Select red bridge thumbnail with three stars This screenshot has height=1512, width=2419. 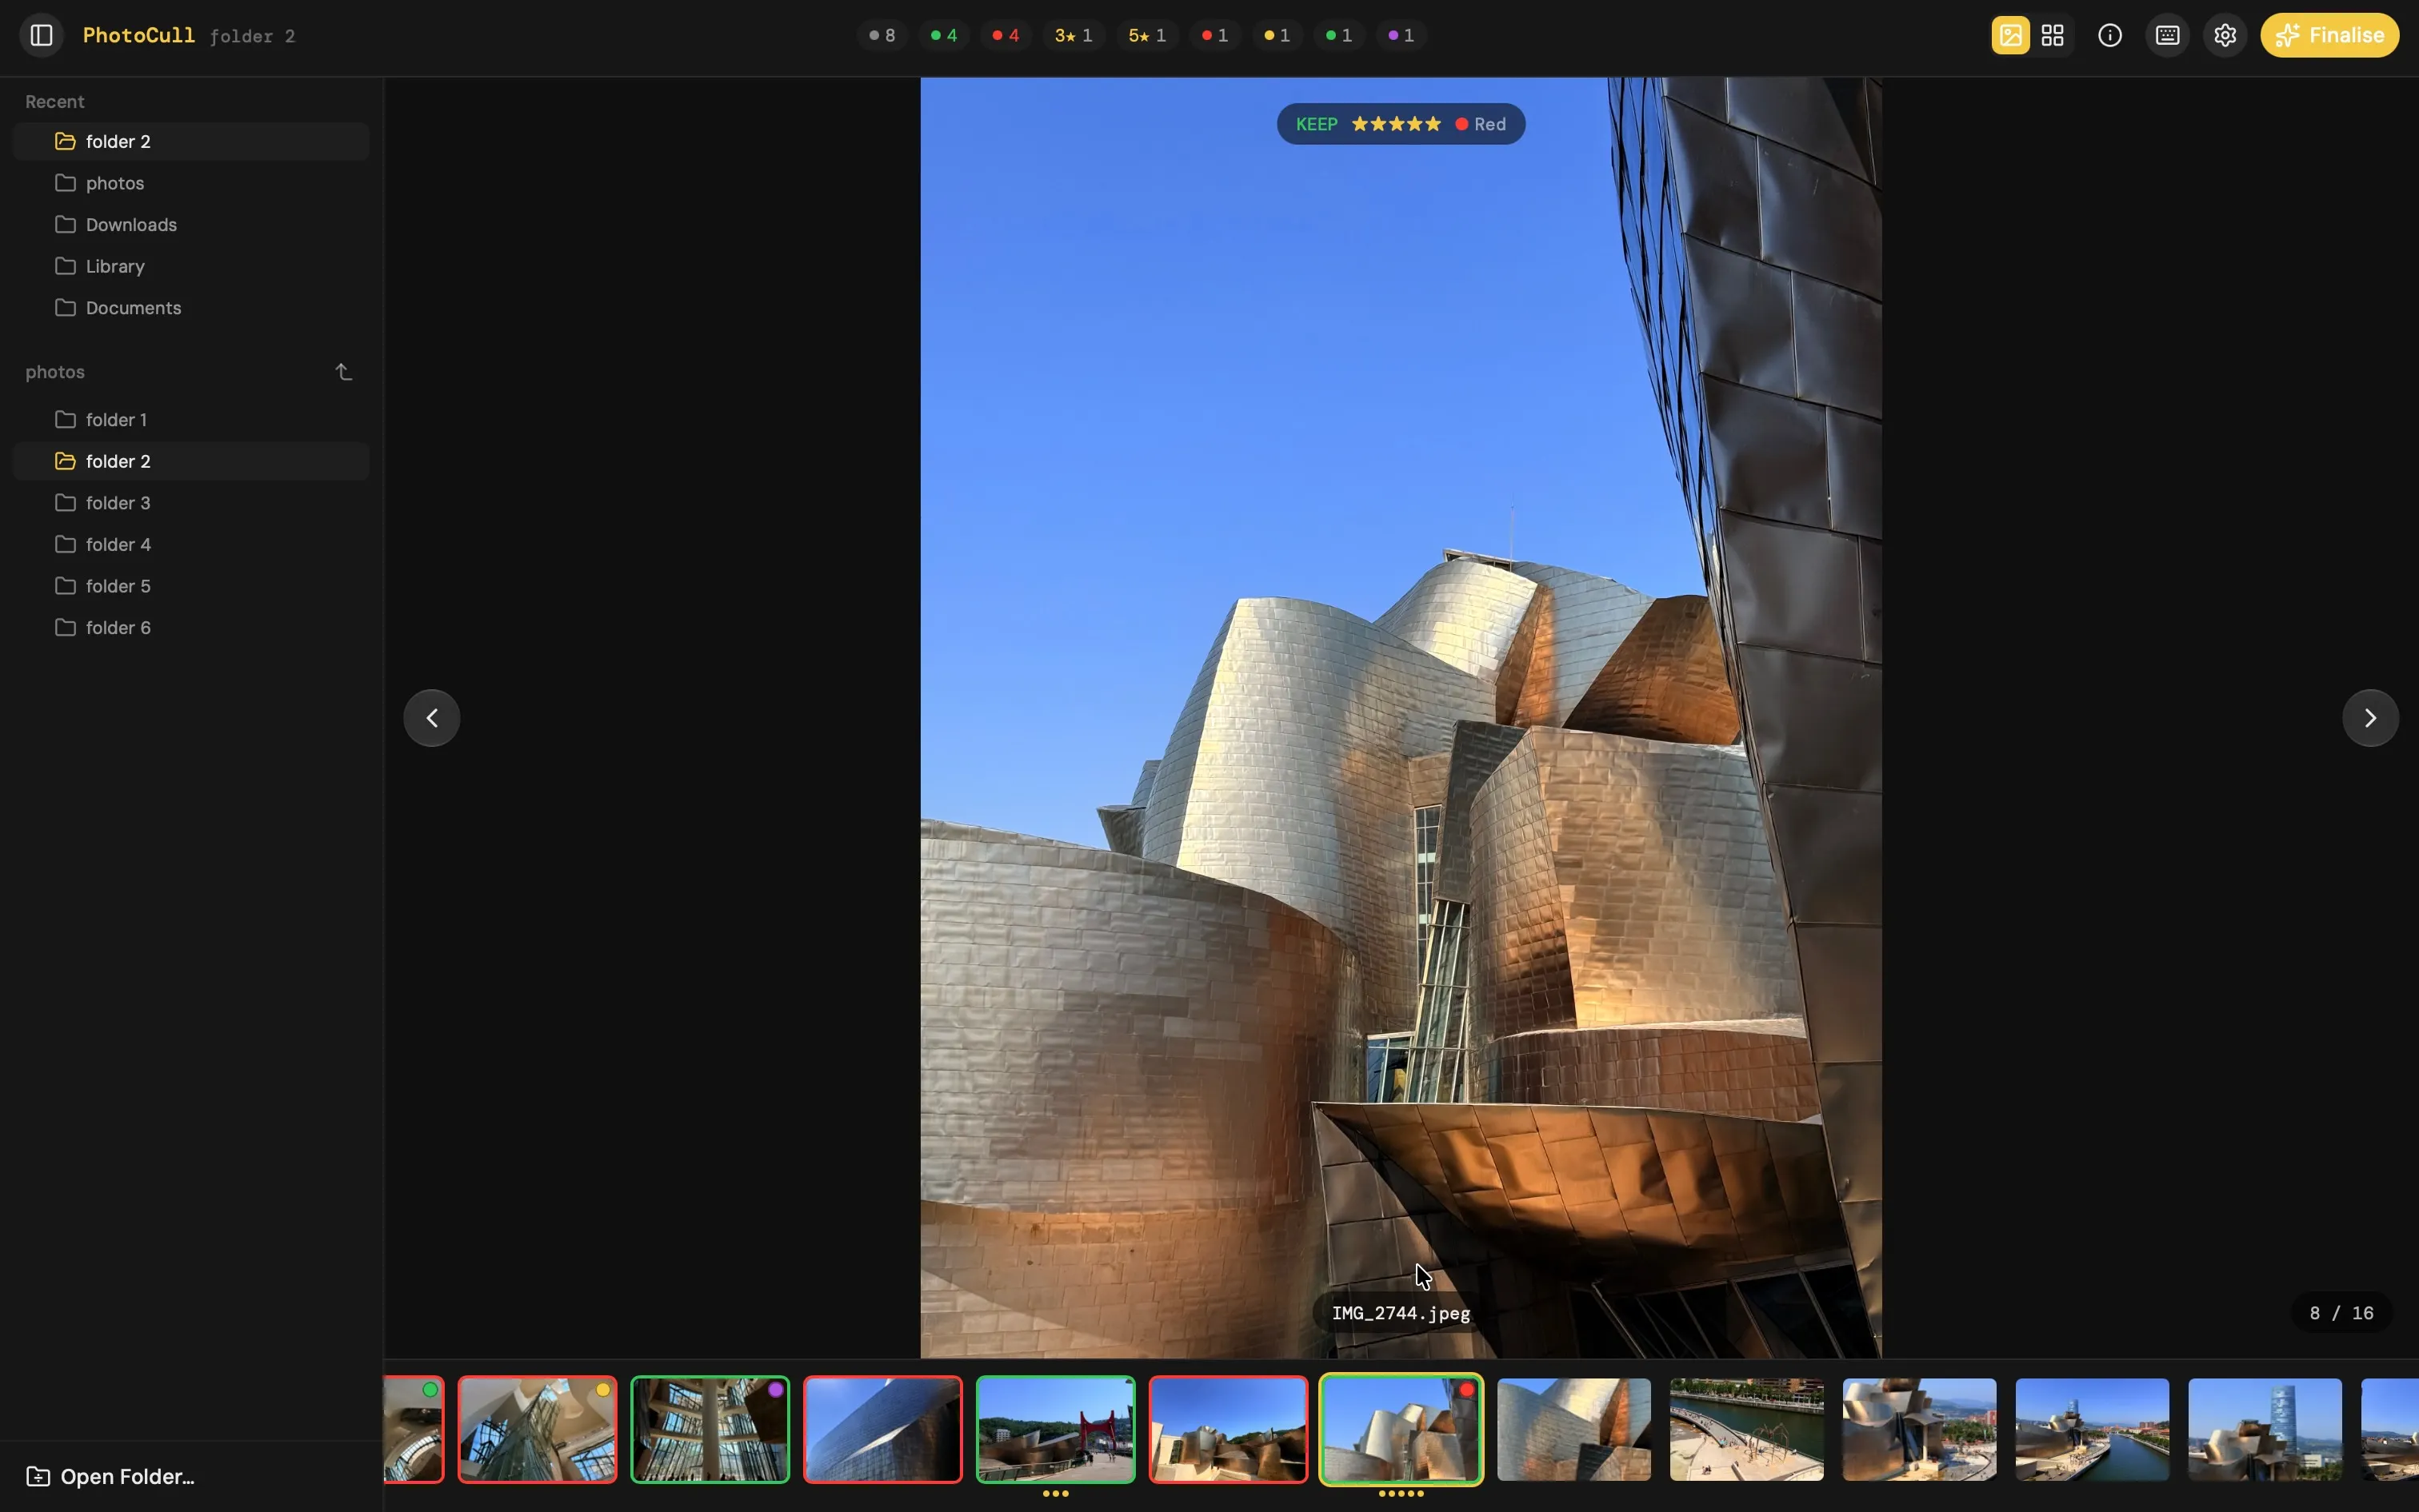(x=1055, y=1429)
